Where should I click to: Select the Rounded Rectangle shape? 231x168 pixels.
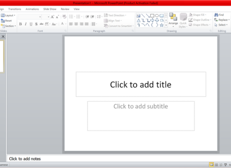tap(162, 16)
